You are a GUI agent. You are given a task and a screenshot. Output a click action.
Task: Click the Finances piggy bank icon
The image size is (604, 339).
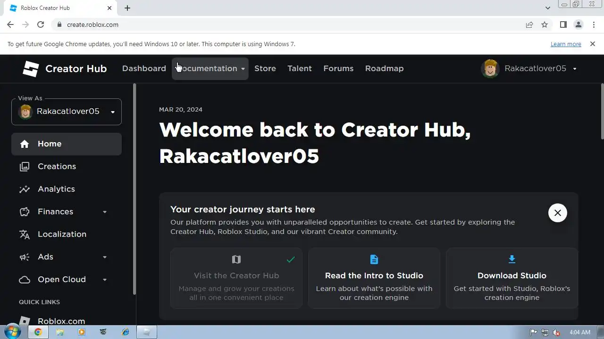tap(25, 212)
